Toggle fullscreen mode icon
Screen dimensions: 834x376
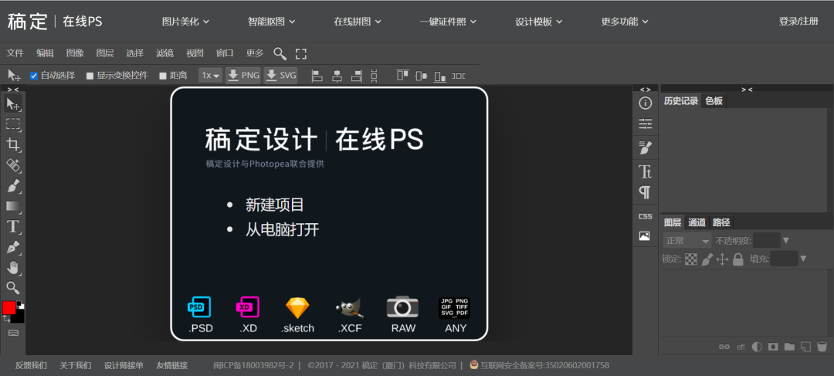pos(301,53)
